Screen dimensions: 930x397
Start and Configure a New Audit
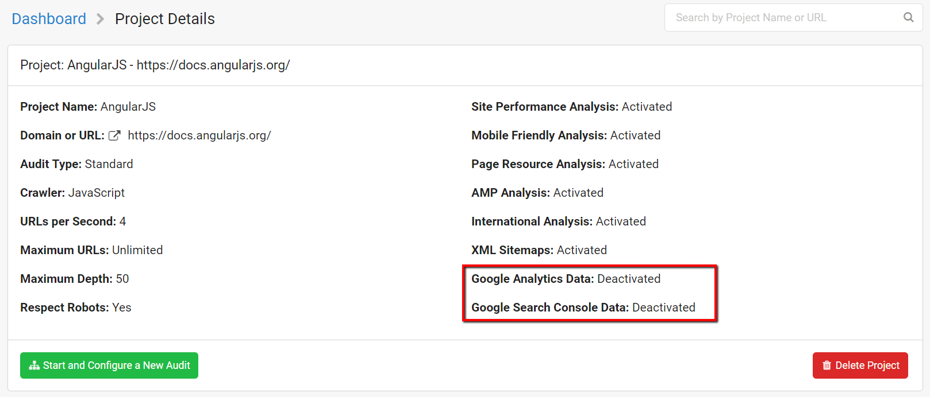109,365
